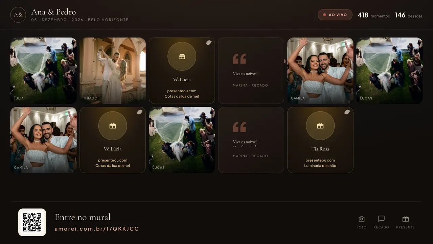The height and width of the screenshot is (244, 433).
Task: Click the gift icon on Tia Rosa's card
Action: 320,126
